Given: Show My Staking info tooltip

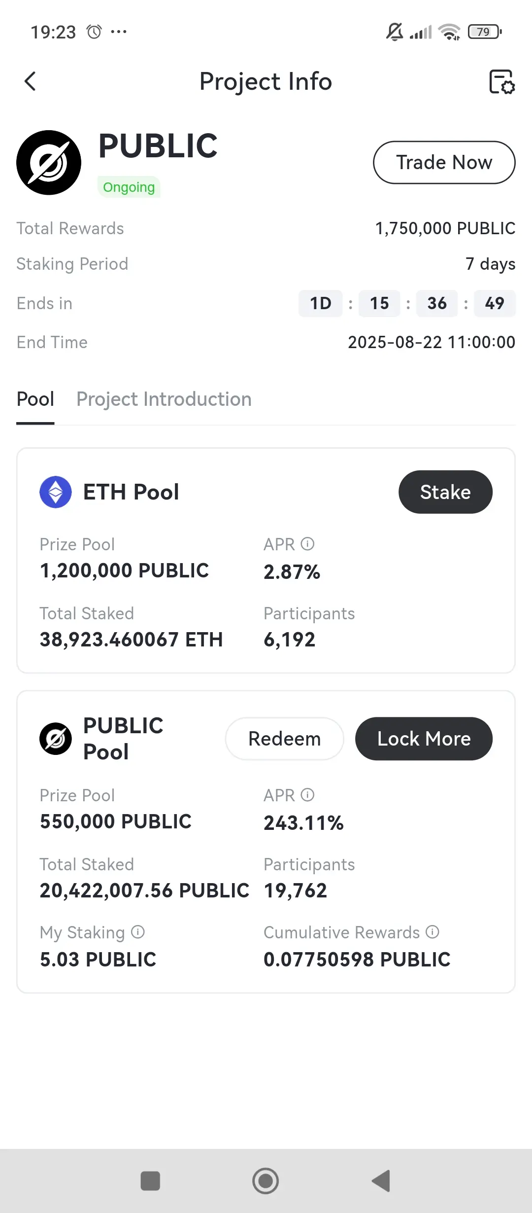Looking at the screenshot, I should [138, 932].
